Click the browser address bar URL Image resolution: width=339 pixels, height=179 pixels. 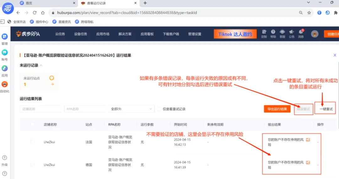(x=127, y=13)
